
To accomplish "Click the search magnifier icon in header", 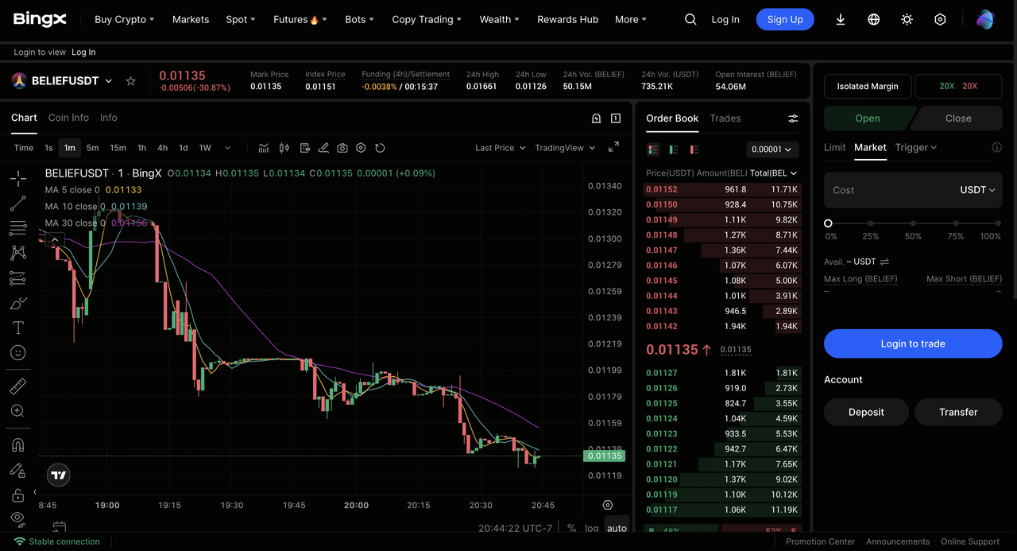I will [690, 20].
